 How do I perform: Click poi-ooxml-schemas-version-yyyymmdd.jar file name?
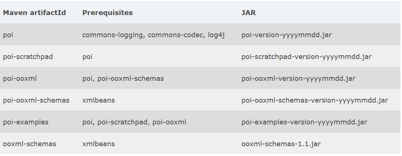[x=315, y=100]
